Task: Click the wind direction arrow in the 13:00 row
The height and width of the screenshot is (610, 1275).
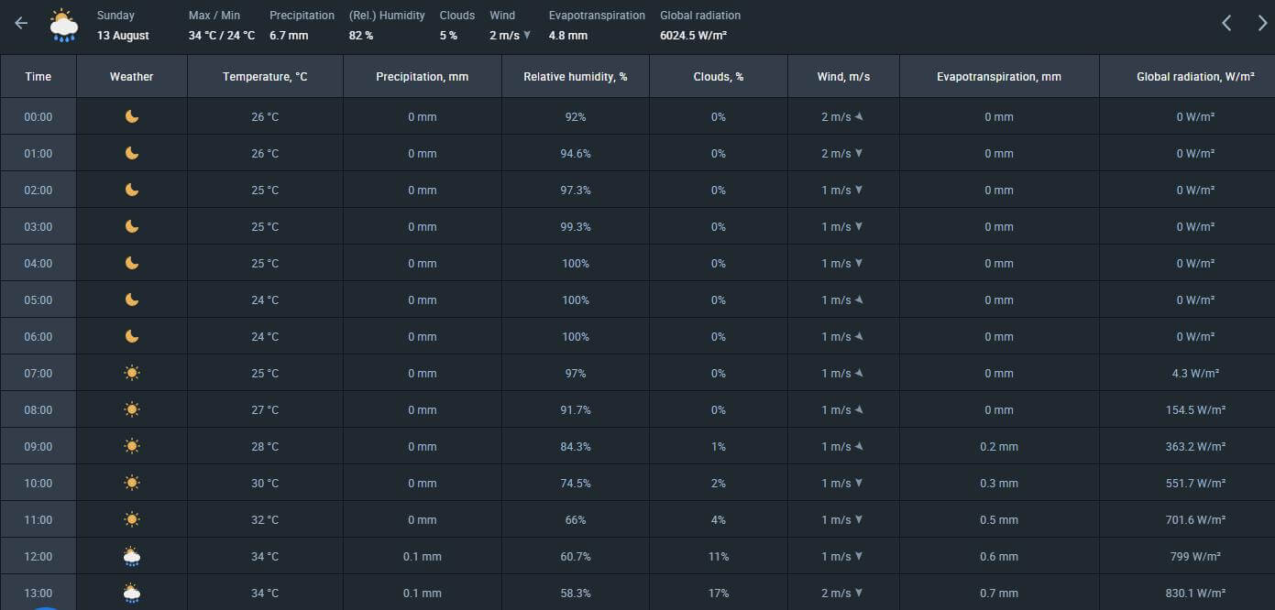Action: tap(859, 593)
